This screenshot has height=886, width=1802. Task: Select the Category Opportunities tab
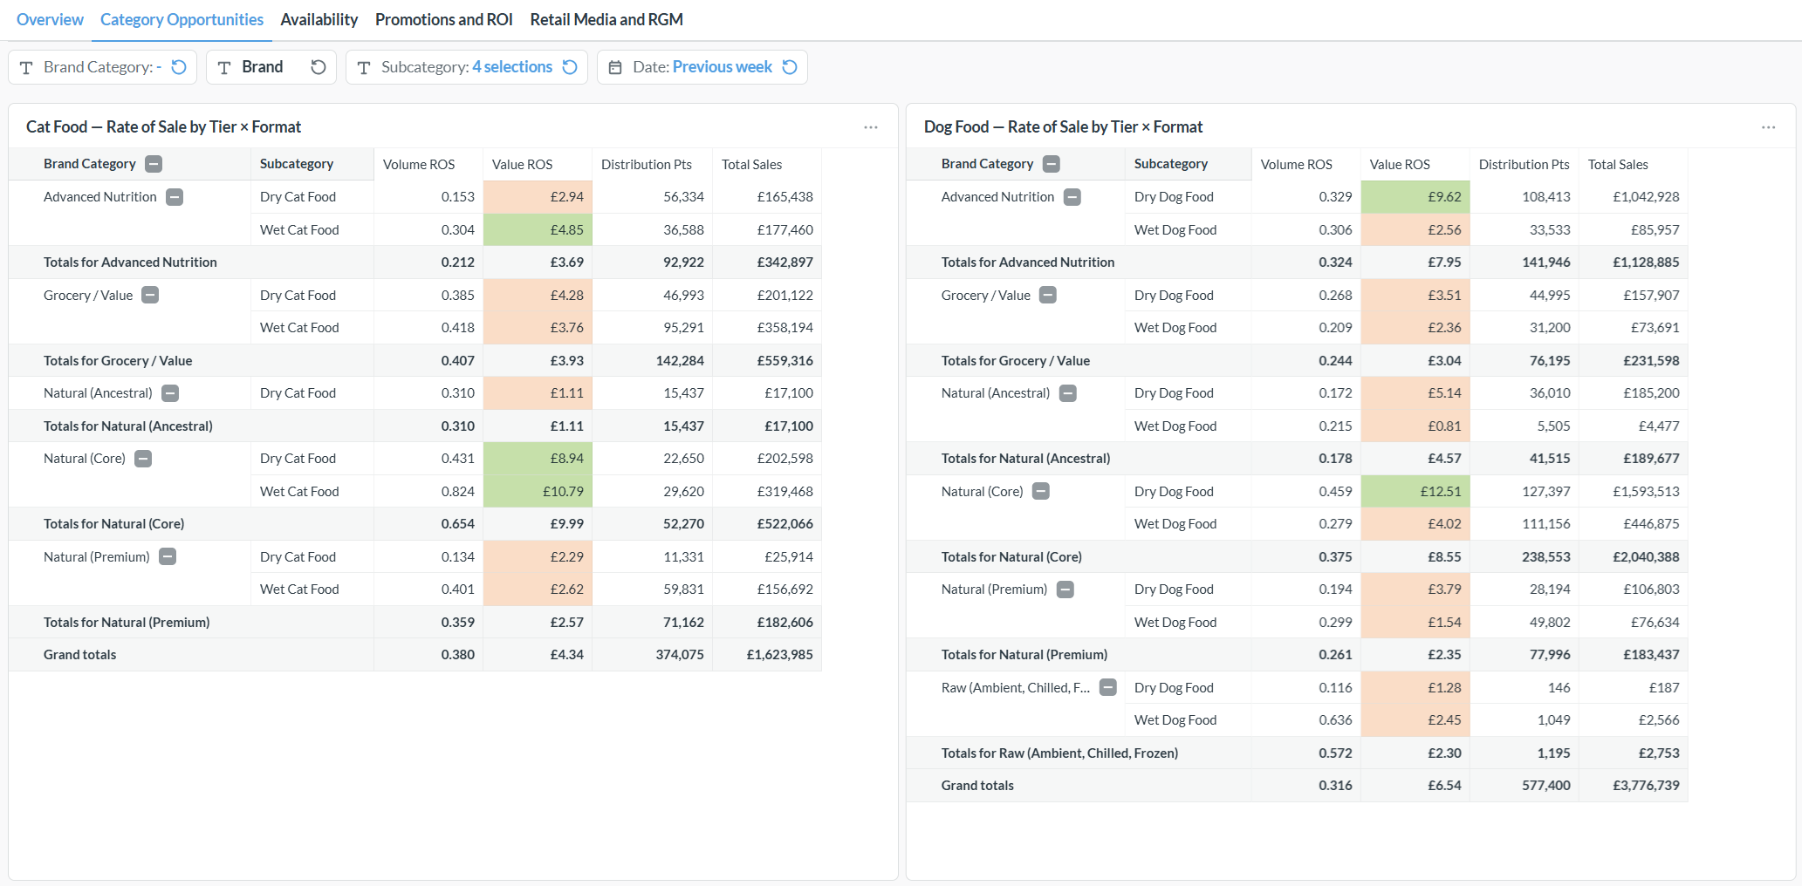[182, 19]
